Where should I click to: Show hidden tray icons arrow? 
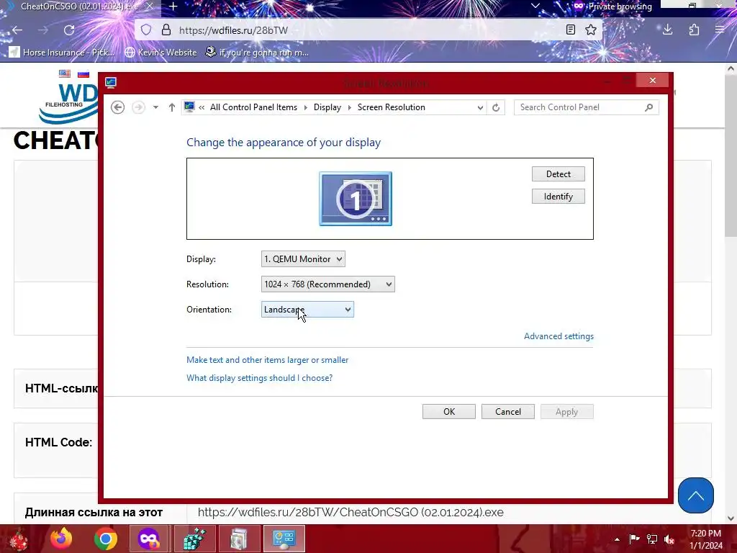(x=617, y=539)
